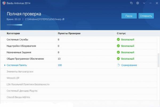Expand the Системная Память row arrow

[5, 65]
